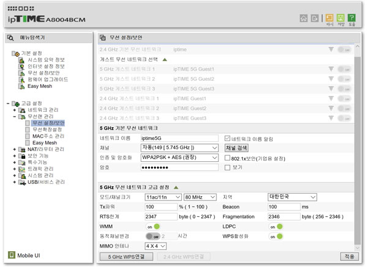Toggle the LDPC on switch
This screenshot has height=267, width=367.
[276, 226]
